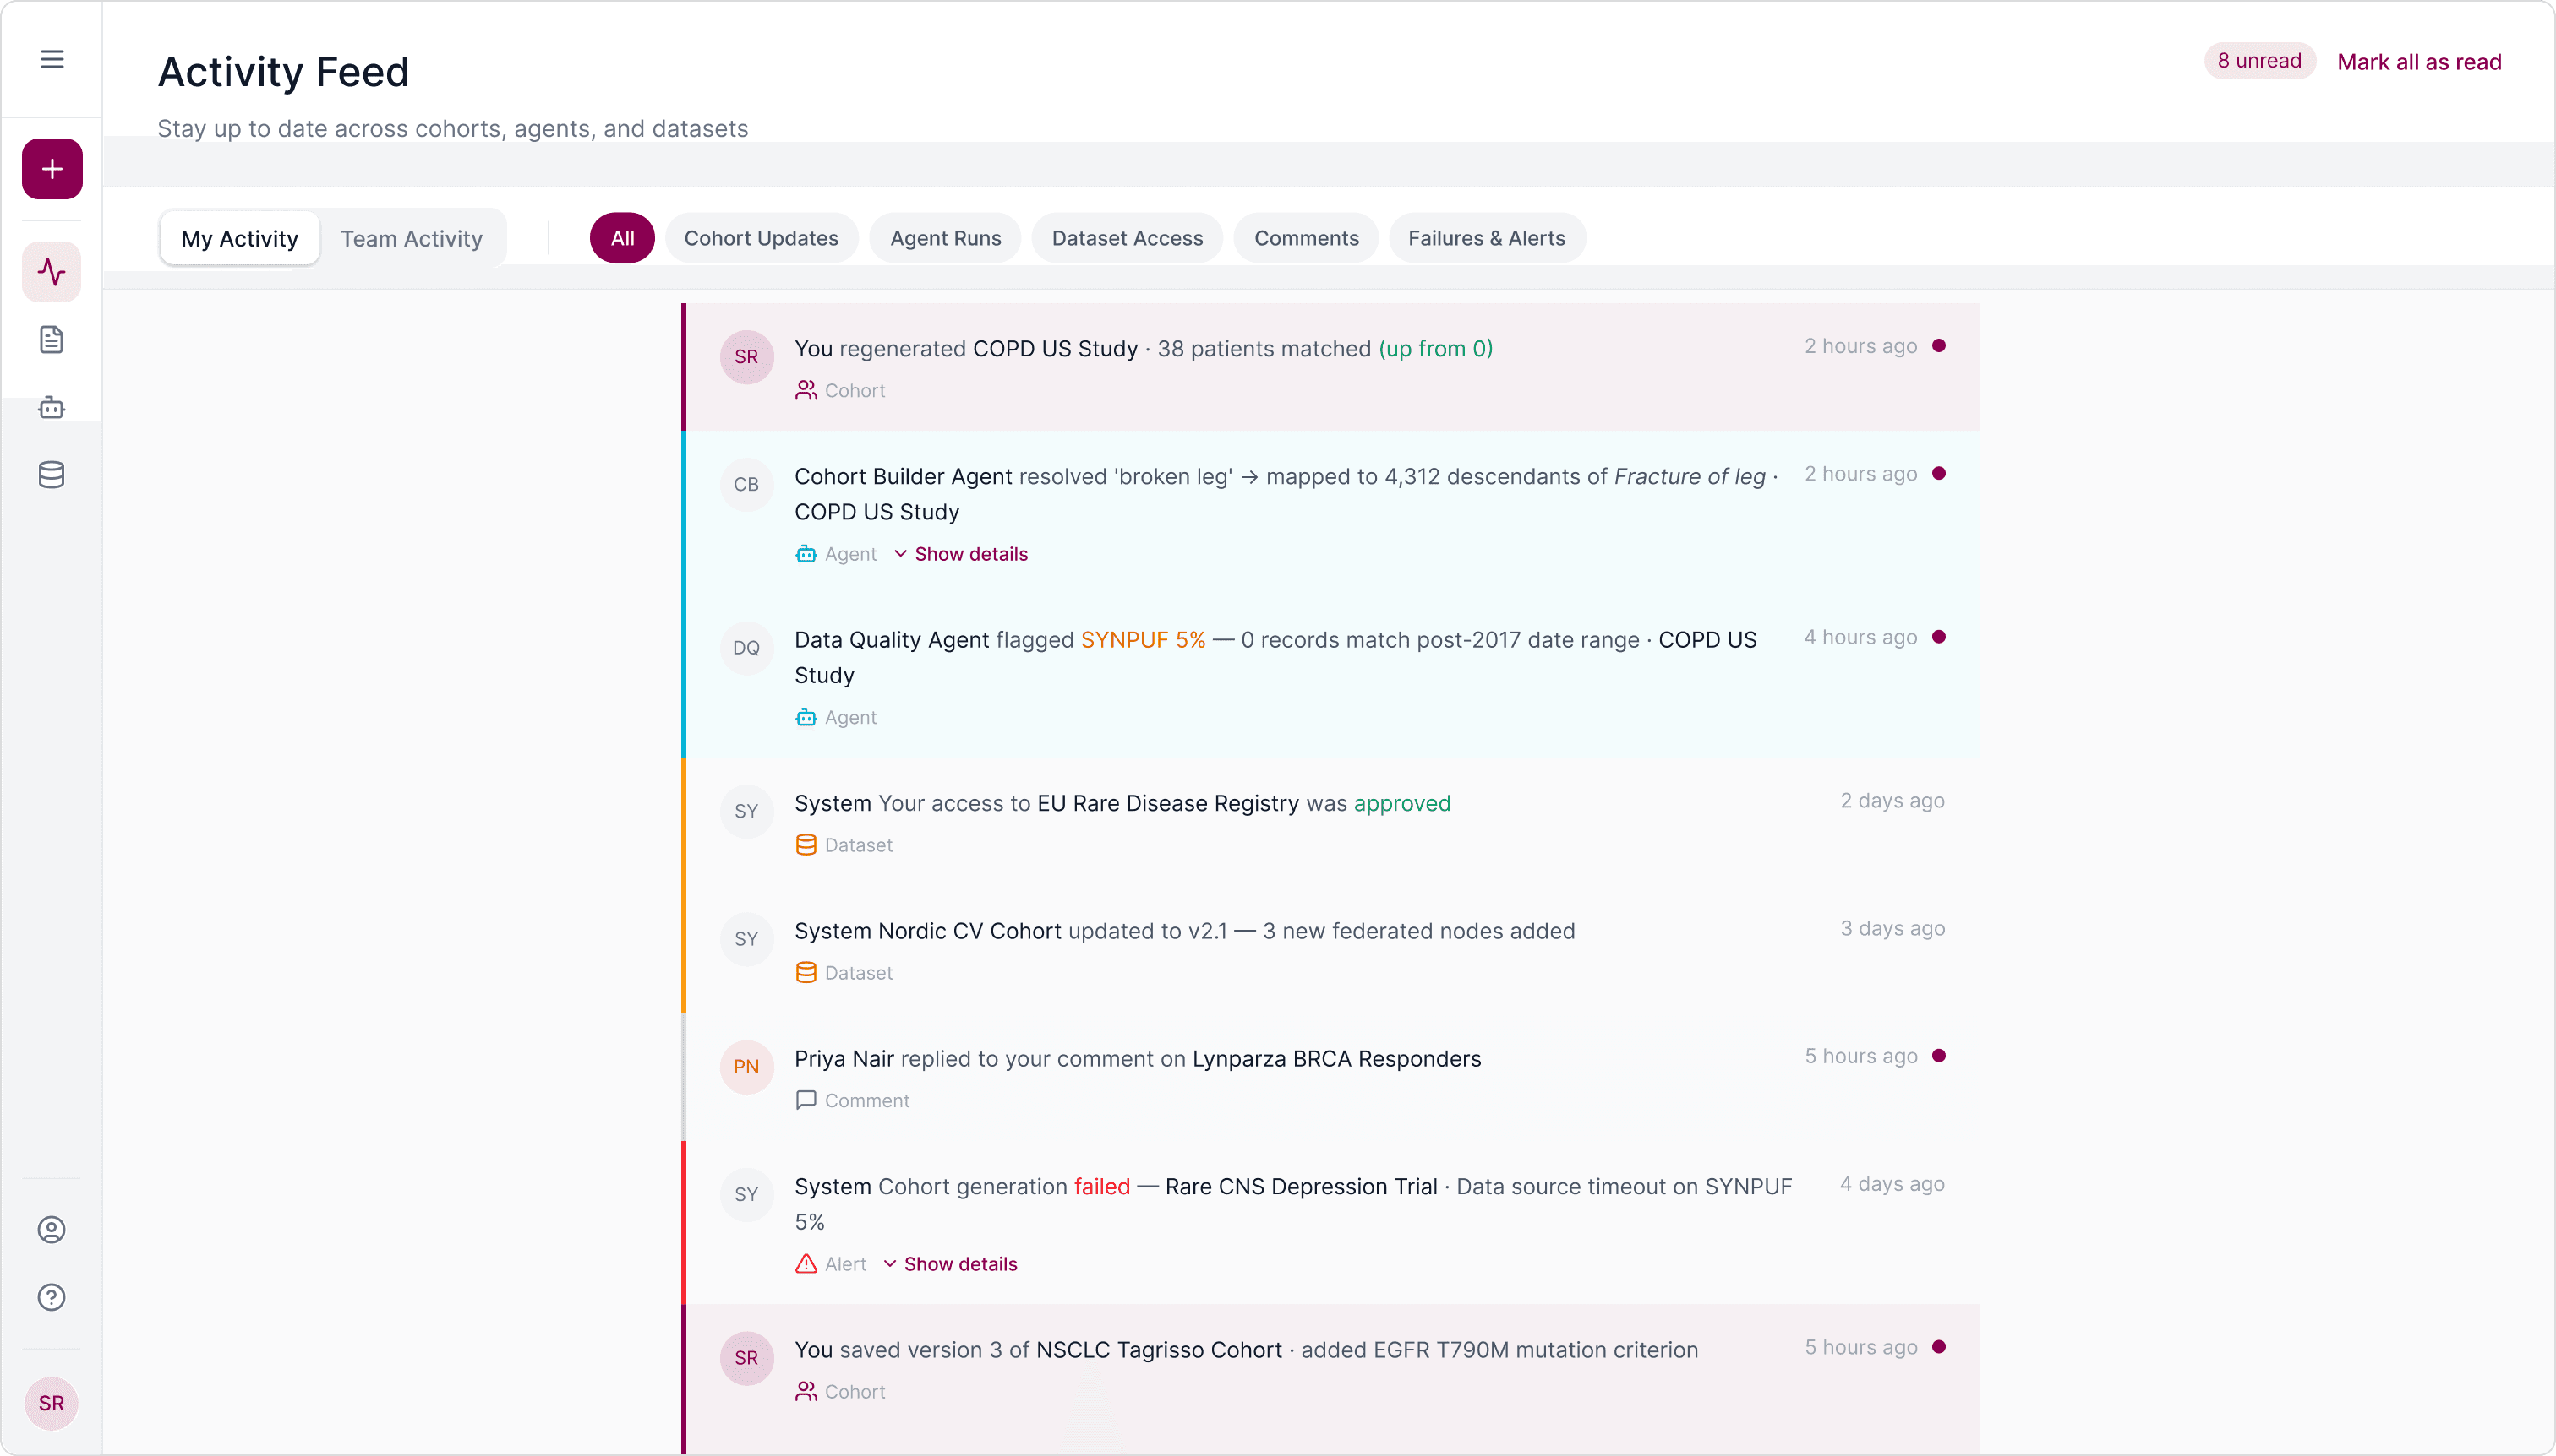Click the PN Priya Nair avatar
Viewport: 2556px width, 1456px height.
tap(746, 1067)
